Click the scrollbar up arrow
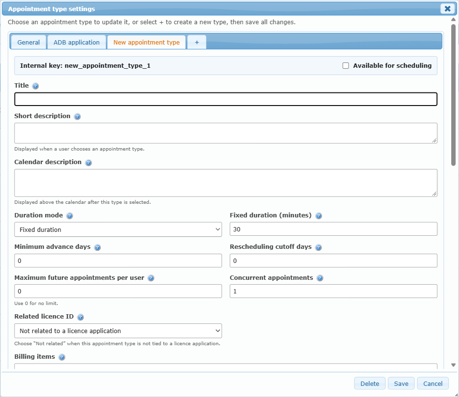459x397 pixels. click(x=454, y=20)
